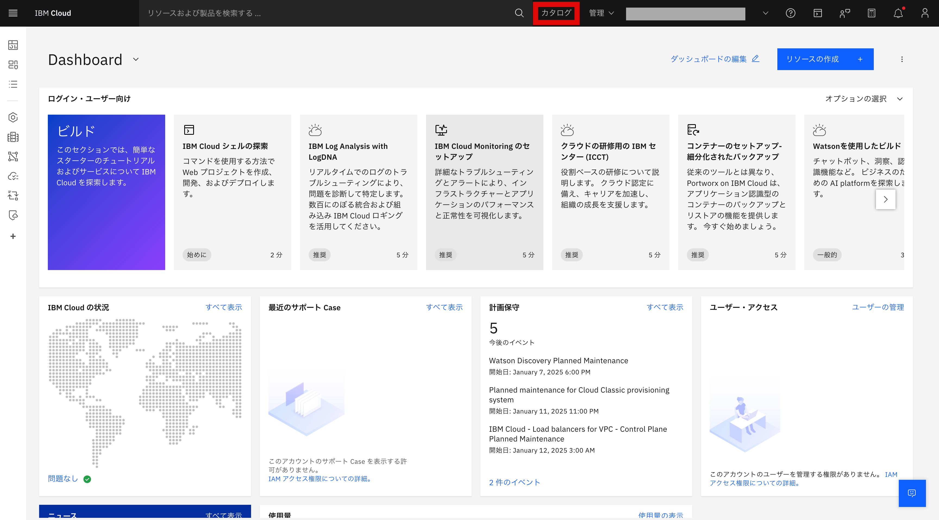Open the オプションの選択 dropdown

pyautogui.click(x=865, y=99)
